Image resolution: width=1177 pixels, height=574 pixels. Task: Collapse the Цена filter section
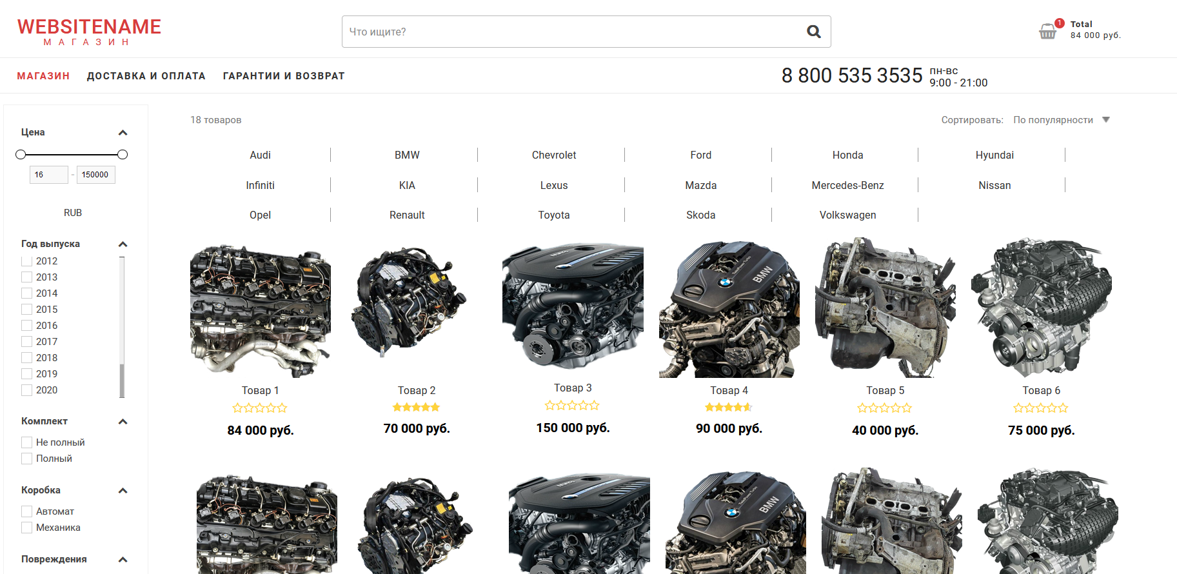[x=123, y=133]
